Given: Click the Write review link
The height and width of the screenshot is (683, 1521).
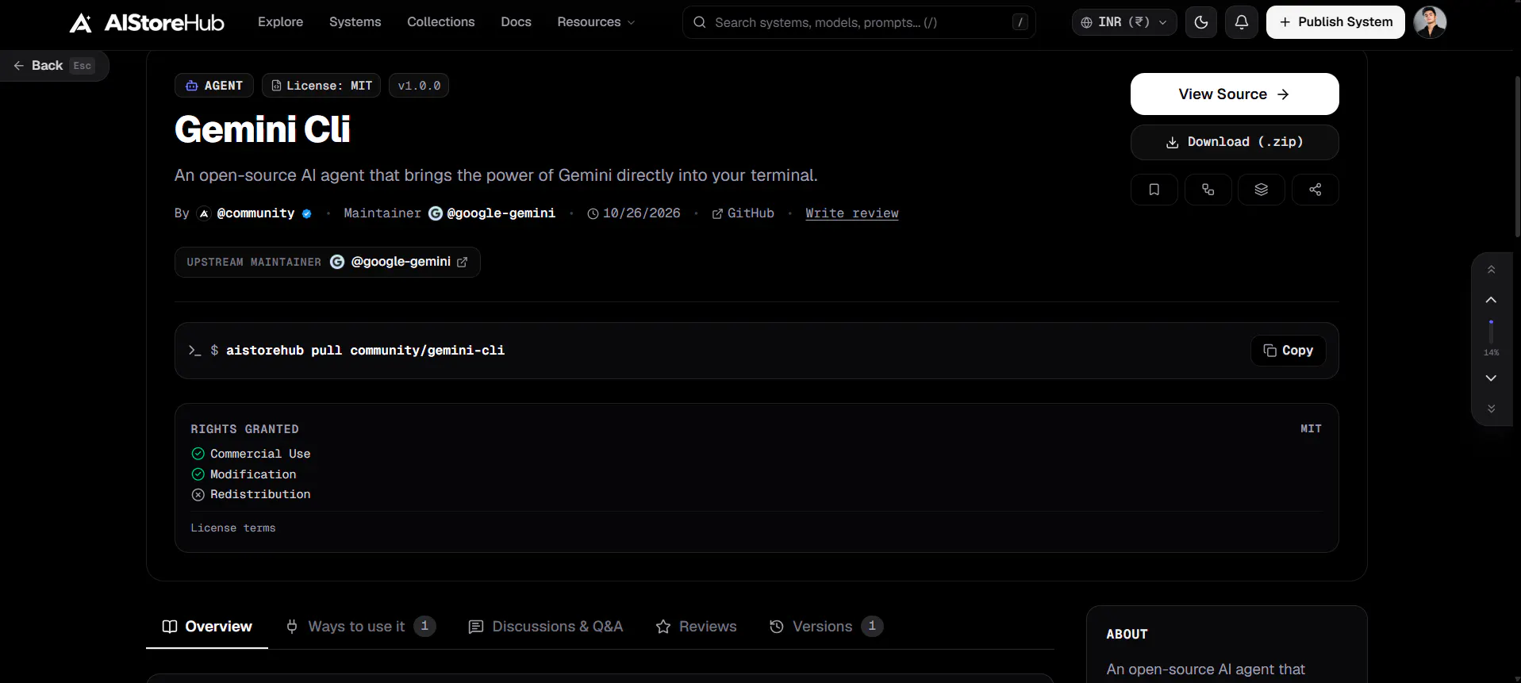Looking at the screenshot, I should pos(852,213).
